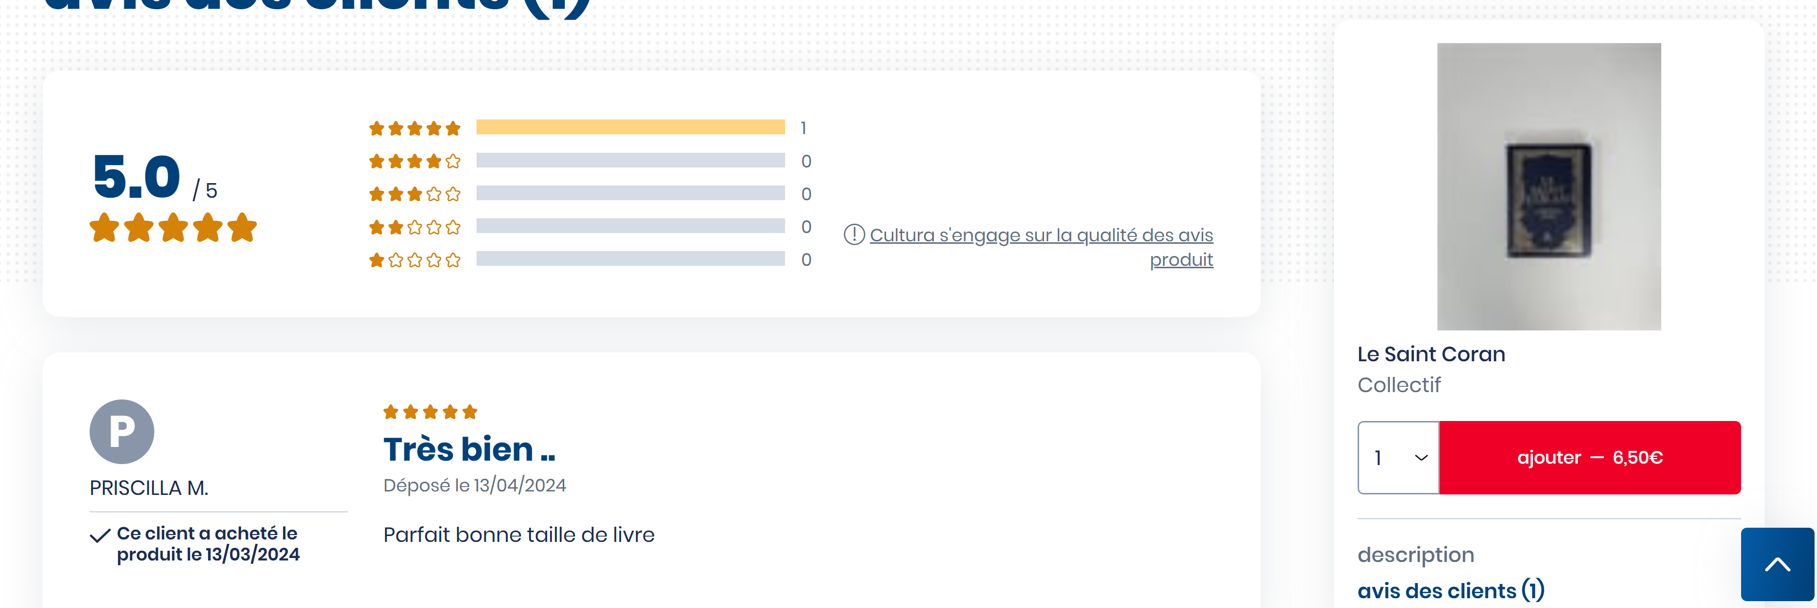Viewport: 1817px width, 608px height.
Task: Select the one-star row rating icons
Action: [415, 260]
